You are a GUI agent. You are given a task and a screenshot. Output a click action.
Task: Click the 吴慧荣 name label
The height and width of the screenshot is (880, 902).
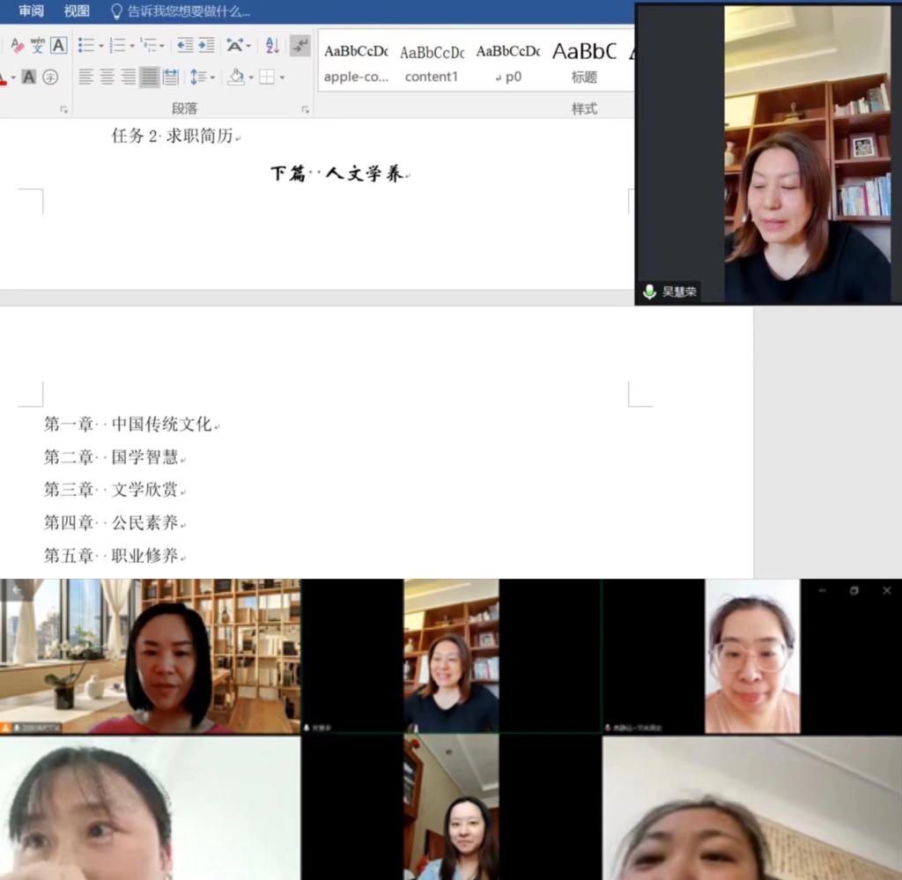pyautogui.click(x=679, y=292)
